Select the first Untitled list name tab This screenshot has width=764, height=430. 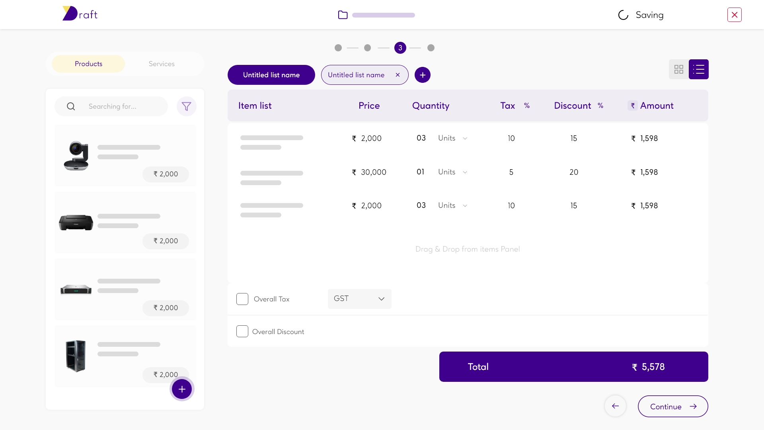pyautogui.click(x=271, y=75)
